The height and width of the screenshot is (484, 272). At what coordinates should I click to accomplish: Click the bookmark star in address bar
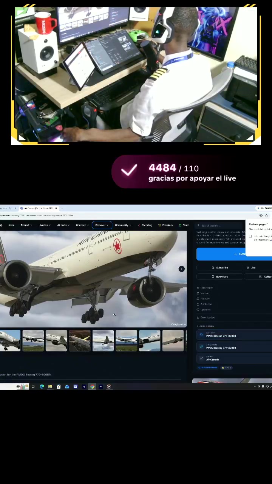tap(266, 216)
